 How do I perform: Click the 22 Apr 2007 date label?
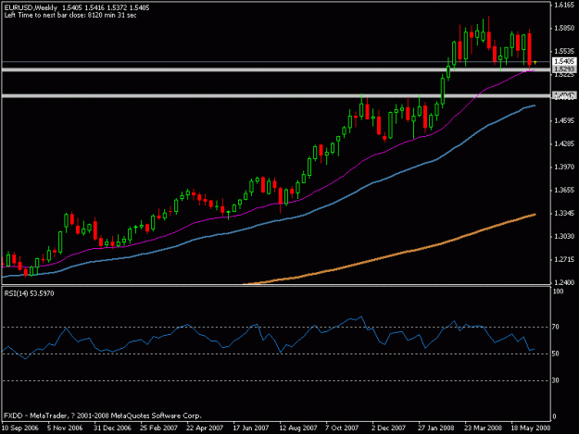point(205,428)
